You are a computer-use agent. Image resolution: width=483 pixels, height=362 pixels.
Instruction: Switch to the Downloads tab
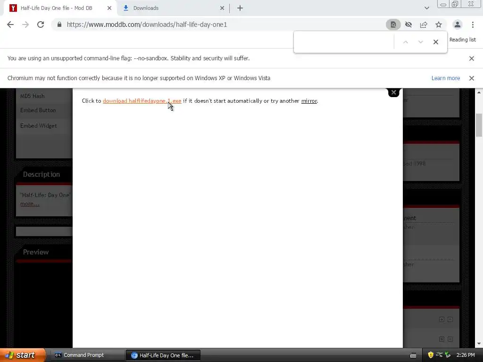click(x=174, y=8)
